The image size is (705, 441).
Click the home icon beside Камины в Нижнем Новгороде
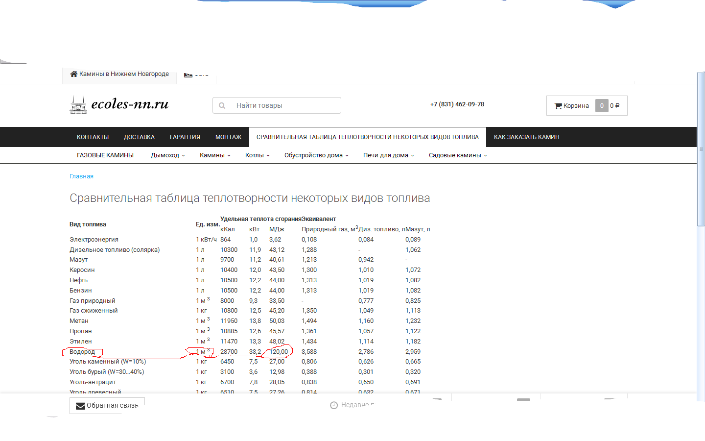click(74, 74)
